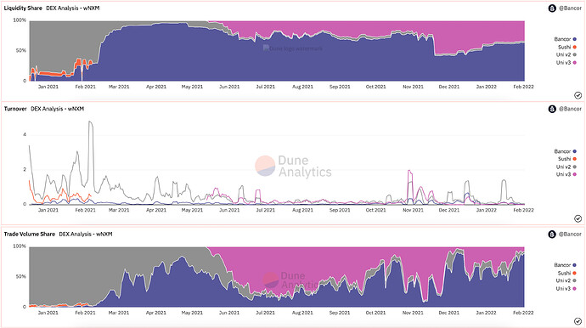The image size is (586, 328).
Task: Open @Bancor link on Turnover panel
Action: click(571, 109)
